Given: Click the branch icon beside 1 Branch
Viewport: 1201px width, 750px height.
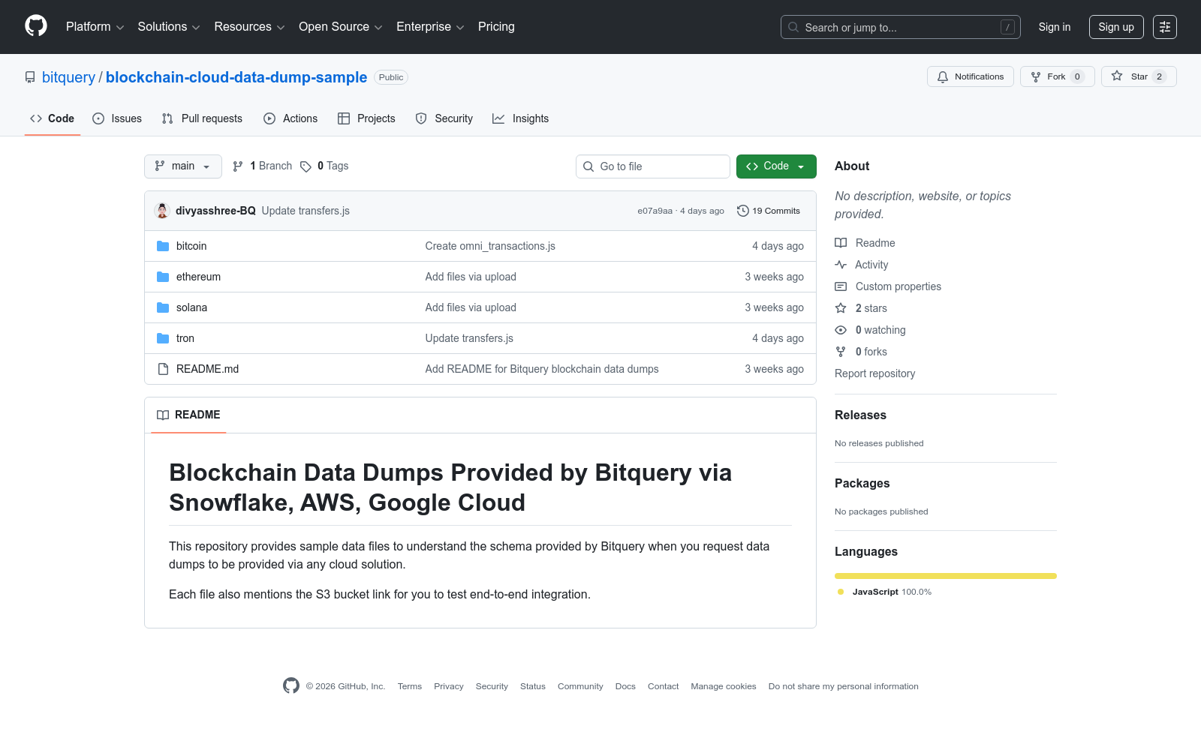Looking at the screenshot, I should coord(238,166).
